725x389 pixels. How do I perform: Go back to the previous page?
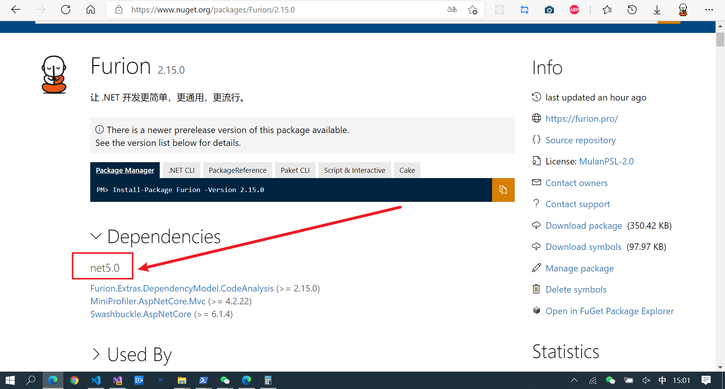pyautogui.click(x=16, y=10)
